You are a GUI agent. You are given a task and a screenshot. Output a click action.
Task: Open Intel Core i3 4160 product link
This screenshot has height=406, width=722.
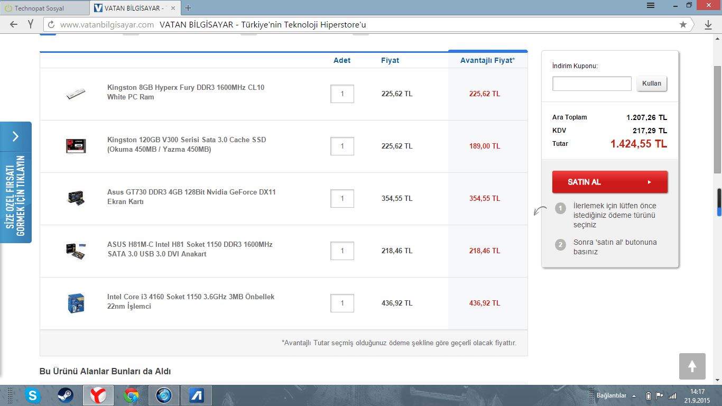point(191,301)
